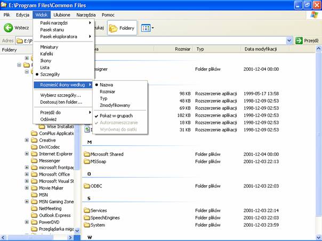Click the folder tree scroll left arrow

pos(3,237)
